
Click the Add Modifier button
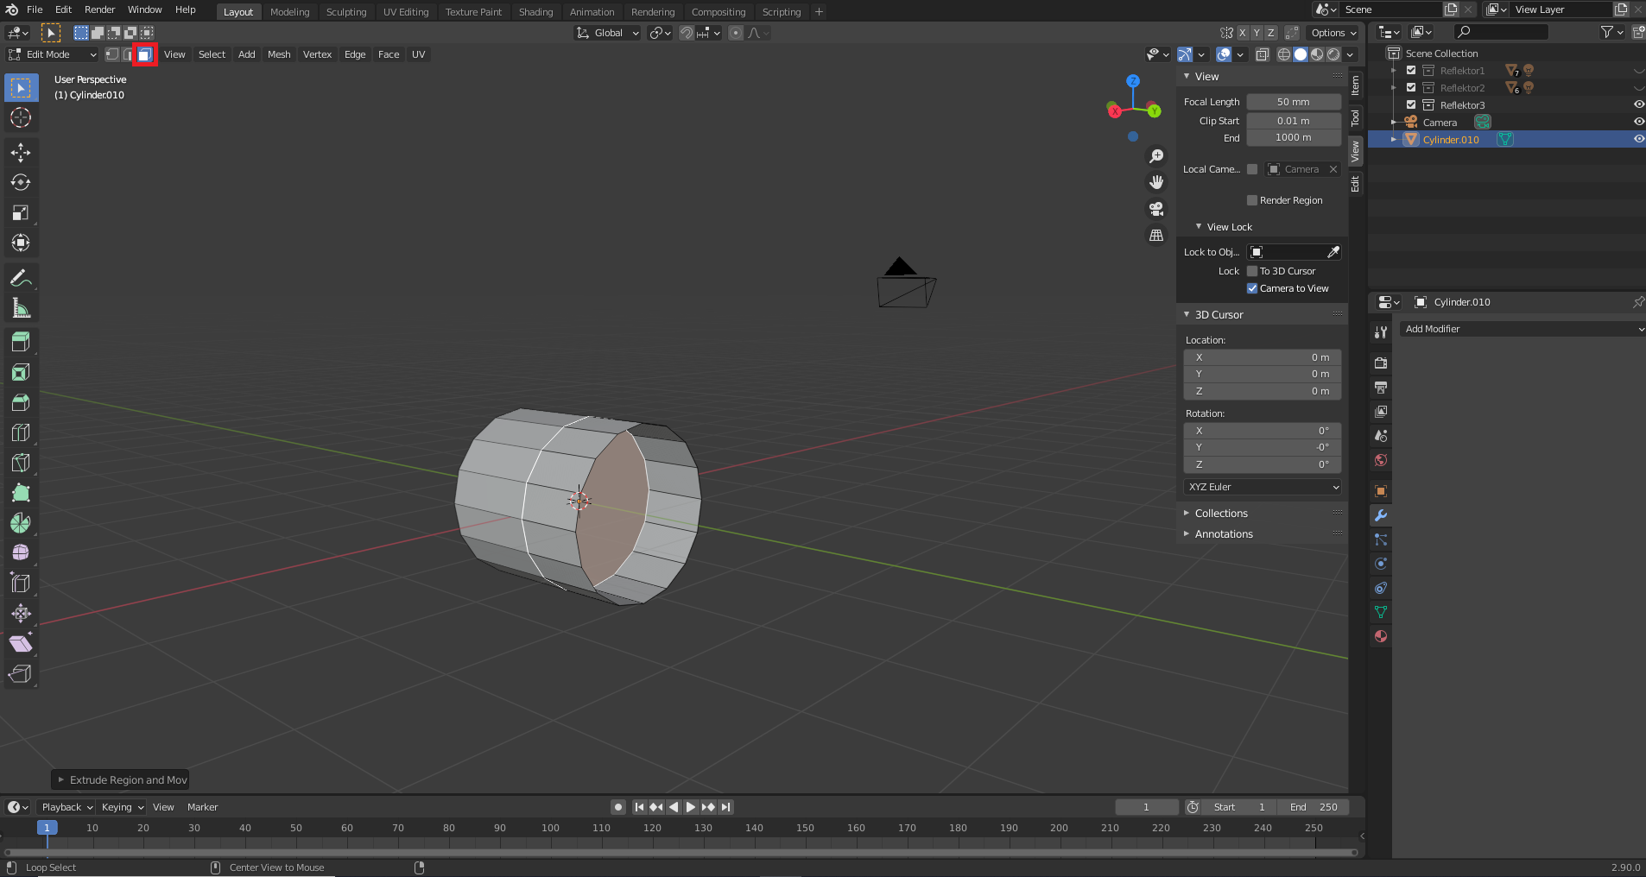(1522, 329)
